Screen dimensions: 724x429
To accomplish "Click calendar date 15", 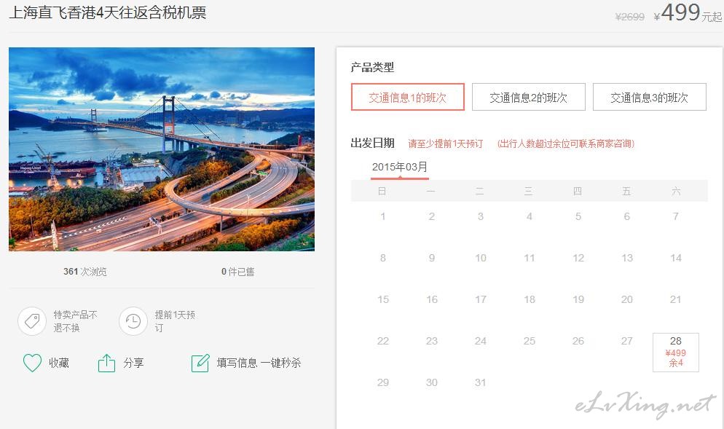I will (383, 299).
